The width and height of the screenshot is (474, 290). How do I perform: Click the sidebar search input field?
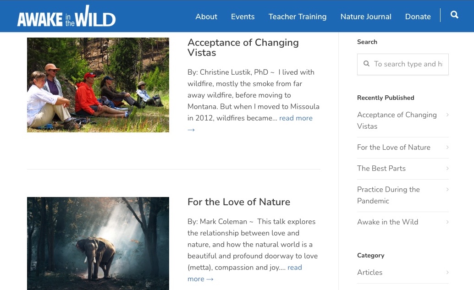pyautogui.click(x=402, y=64)
